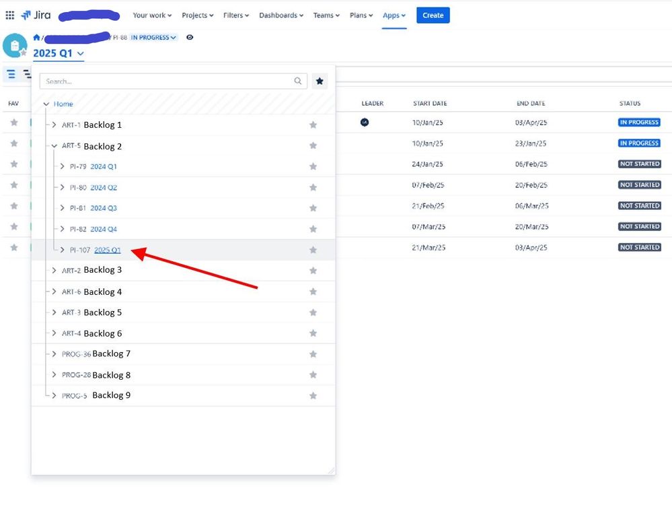Open the app switcher grid icon
Screen dimensions: 672x515
tap(10, 15)
